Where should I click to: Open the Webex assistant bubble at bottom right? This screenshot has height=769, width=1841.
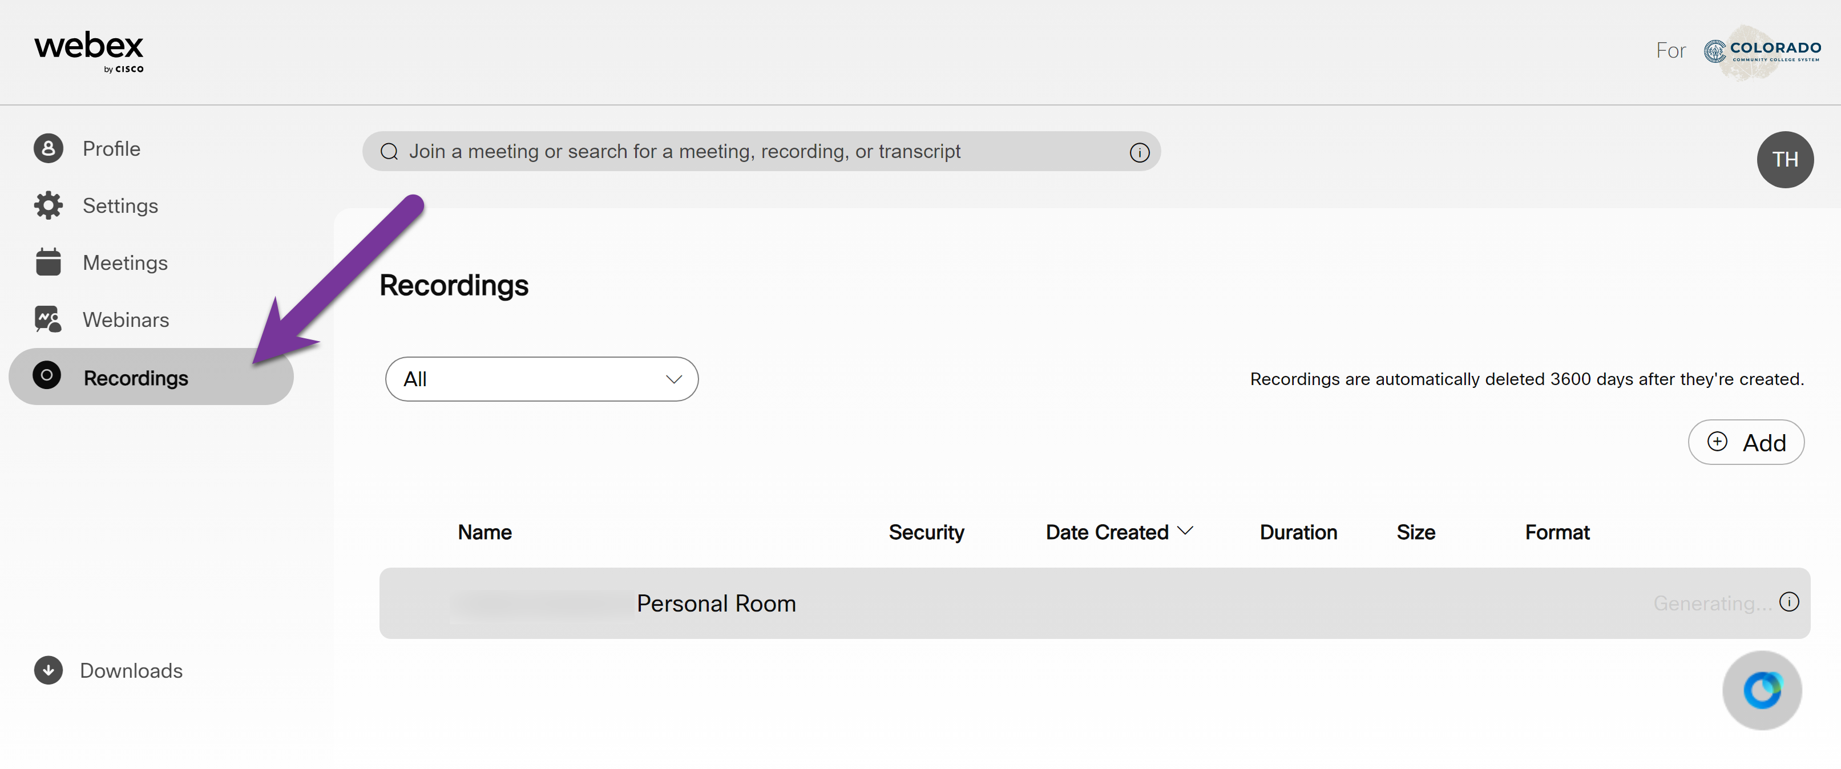1761,690
